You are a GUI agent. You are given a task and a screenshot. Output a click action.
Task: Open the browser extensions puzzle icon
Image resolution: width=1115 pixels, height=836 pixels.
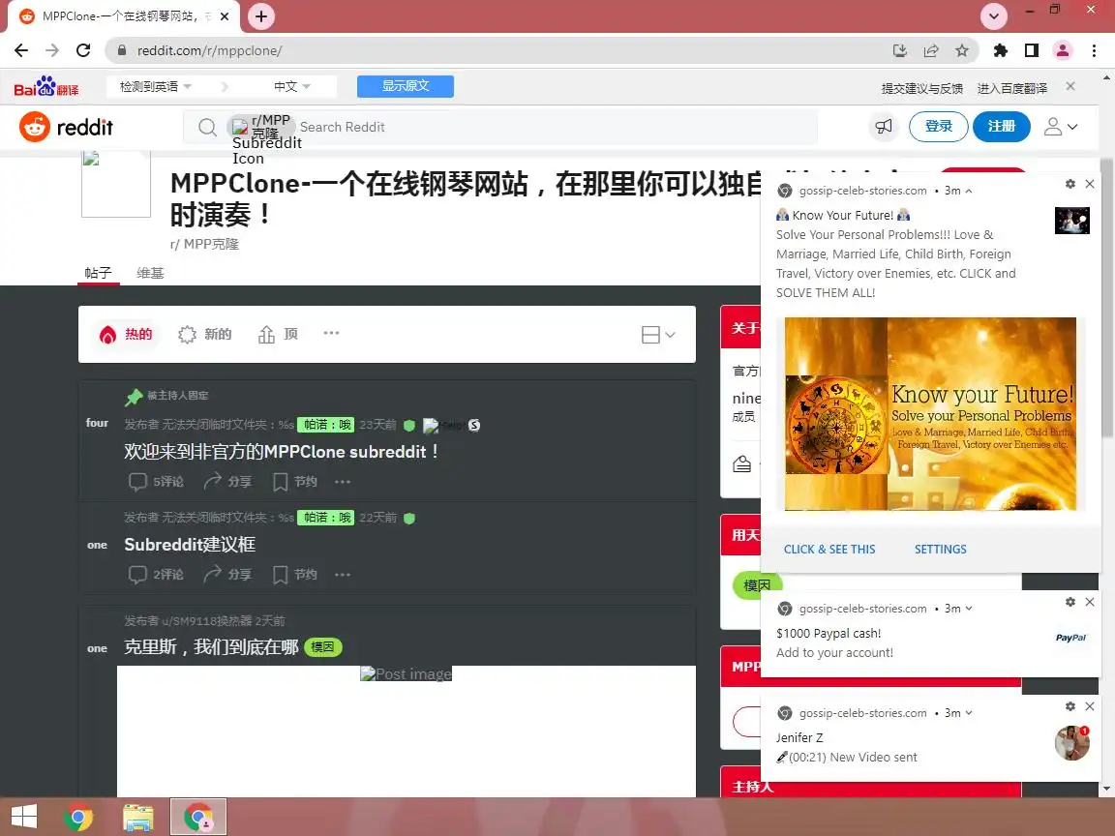pyautogui.click(x=1001, y=50)
